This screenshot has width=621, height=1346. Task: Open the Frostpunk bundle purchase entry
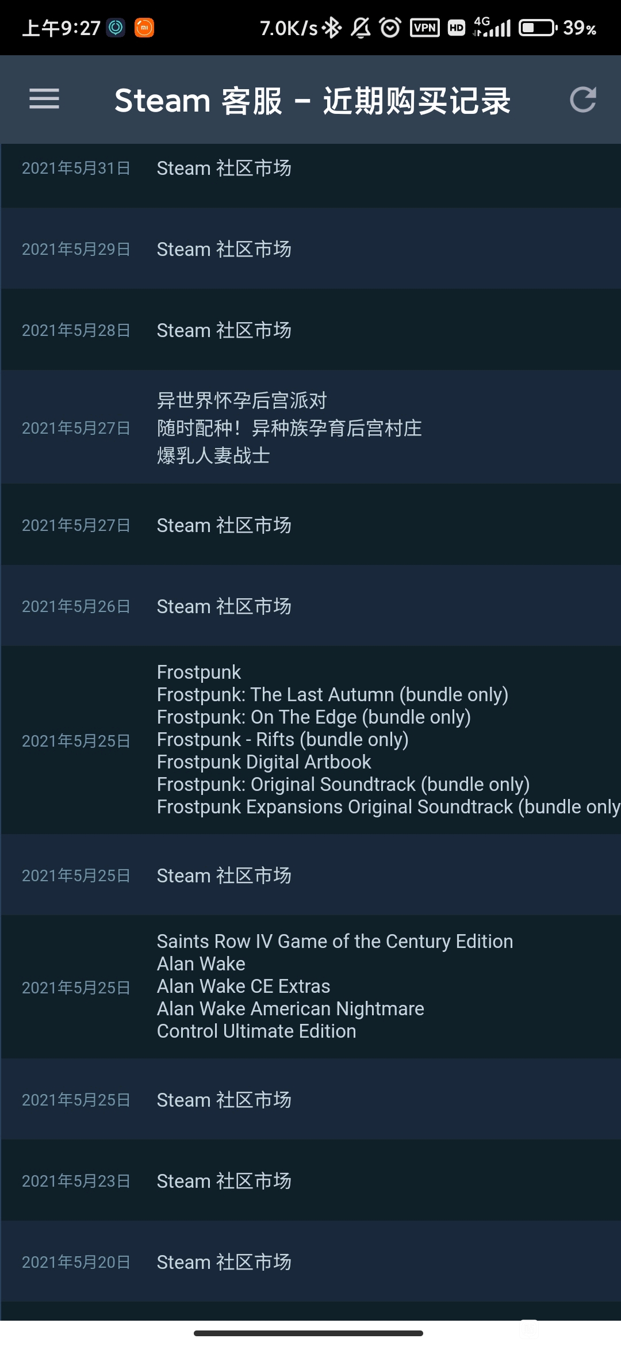tap(310, 740)
